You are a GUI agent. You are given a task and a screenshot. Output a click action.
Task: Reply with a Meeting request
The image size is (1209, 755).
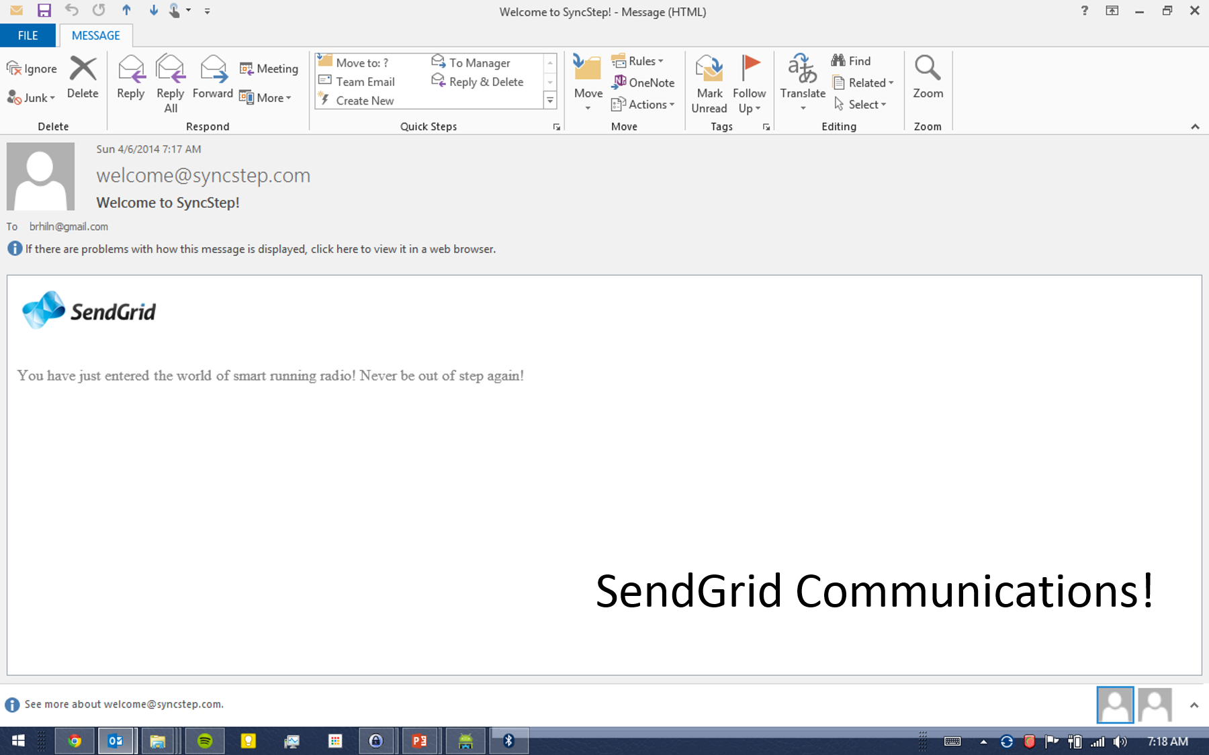(x=269, y=68)
